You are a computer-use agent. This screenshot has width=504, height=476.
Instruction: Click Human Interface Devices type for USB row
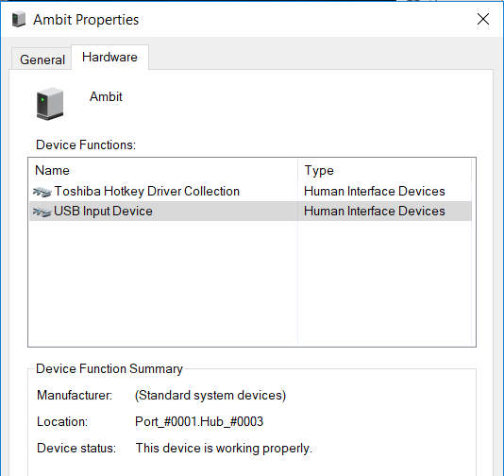click(x=374, y=211)
